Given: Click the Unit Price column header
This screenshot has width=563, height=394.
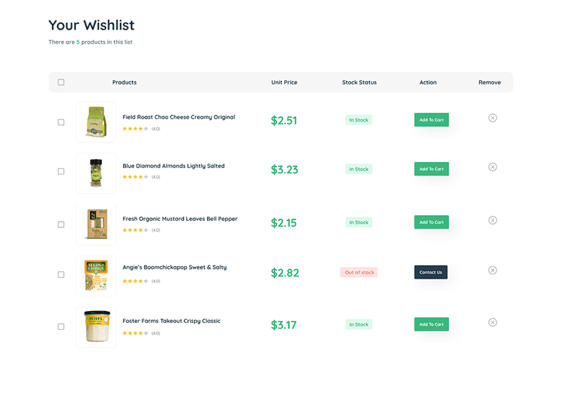Looking at the screenshot, I should [x=284, y=82].
